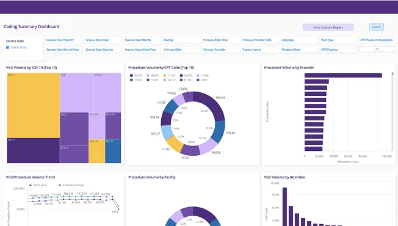This screenshot has width=398, height=226.
Task: Select the large yellow B35.1 treemap tile
Action: pyautogui.click(x=33, y=106)
